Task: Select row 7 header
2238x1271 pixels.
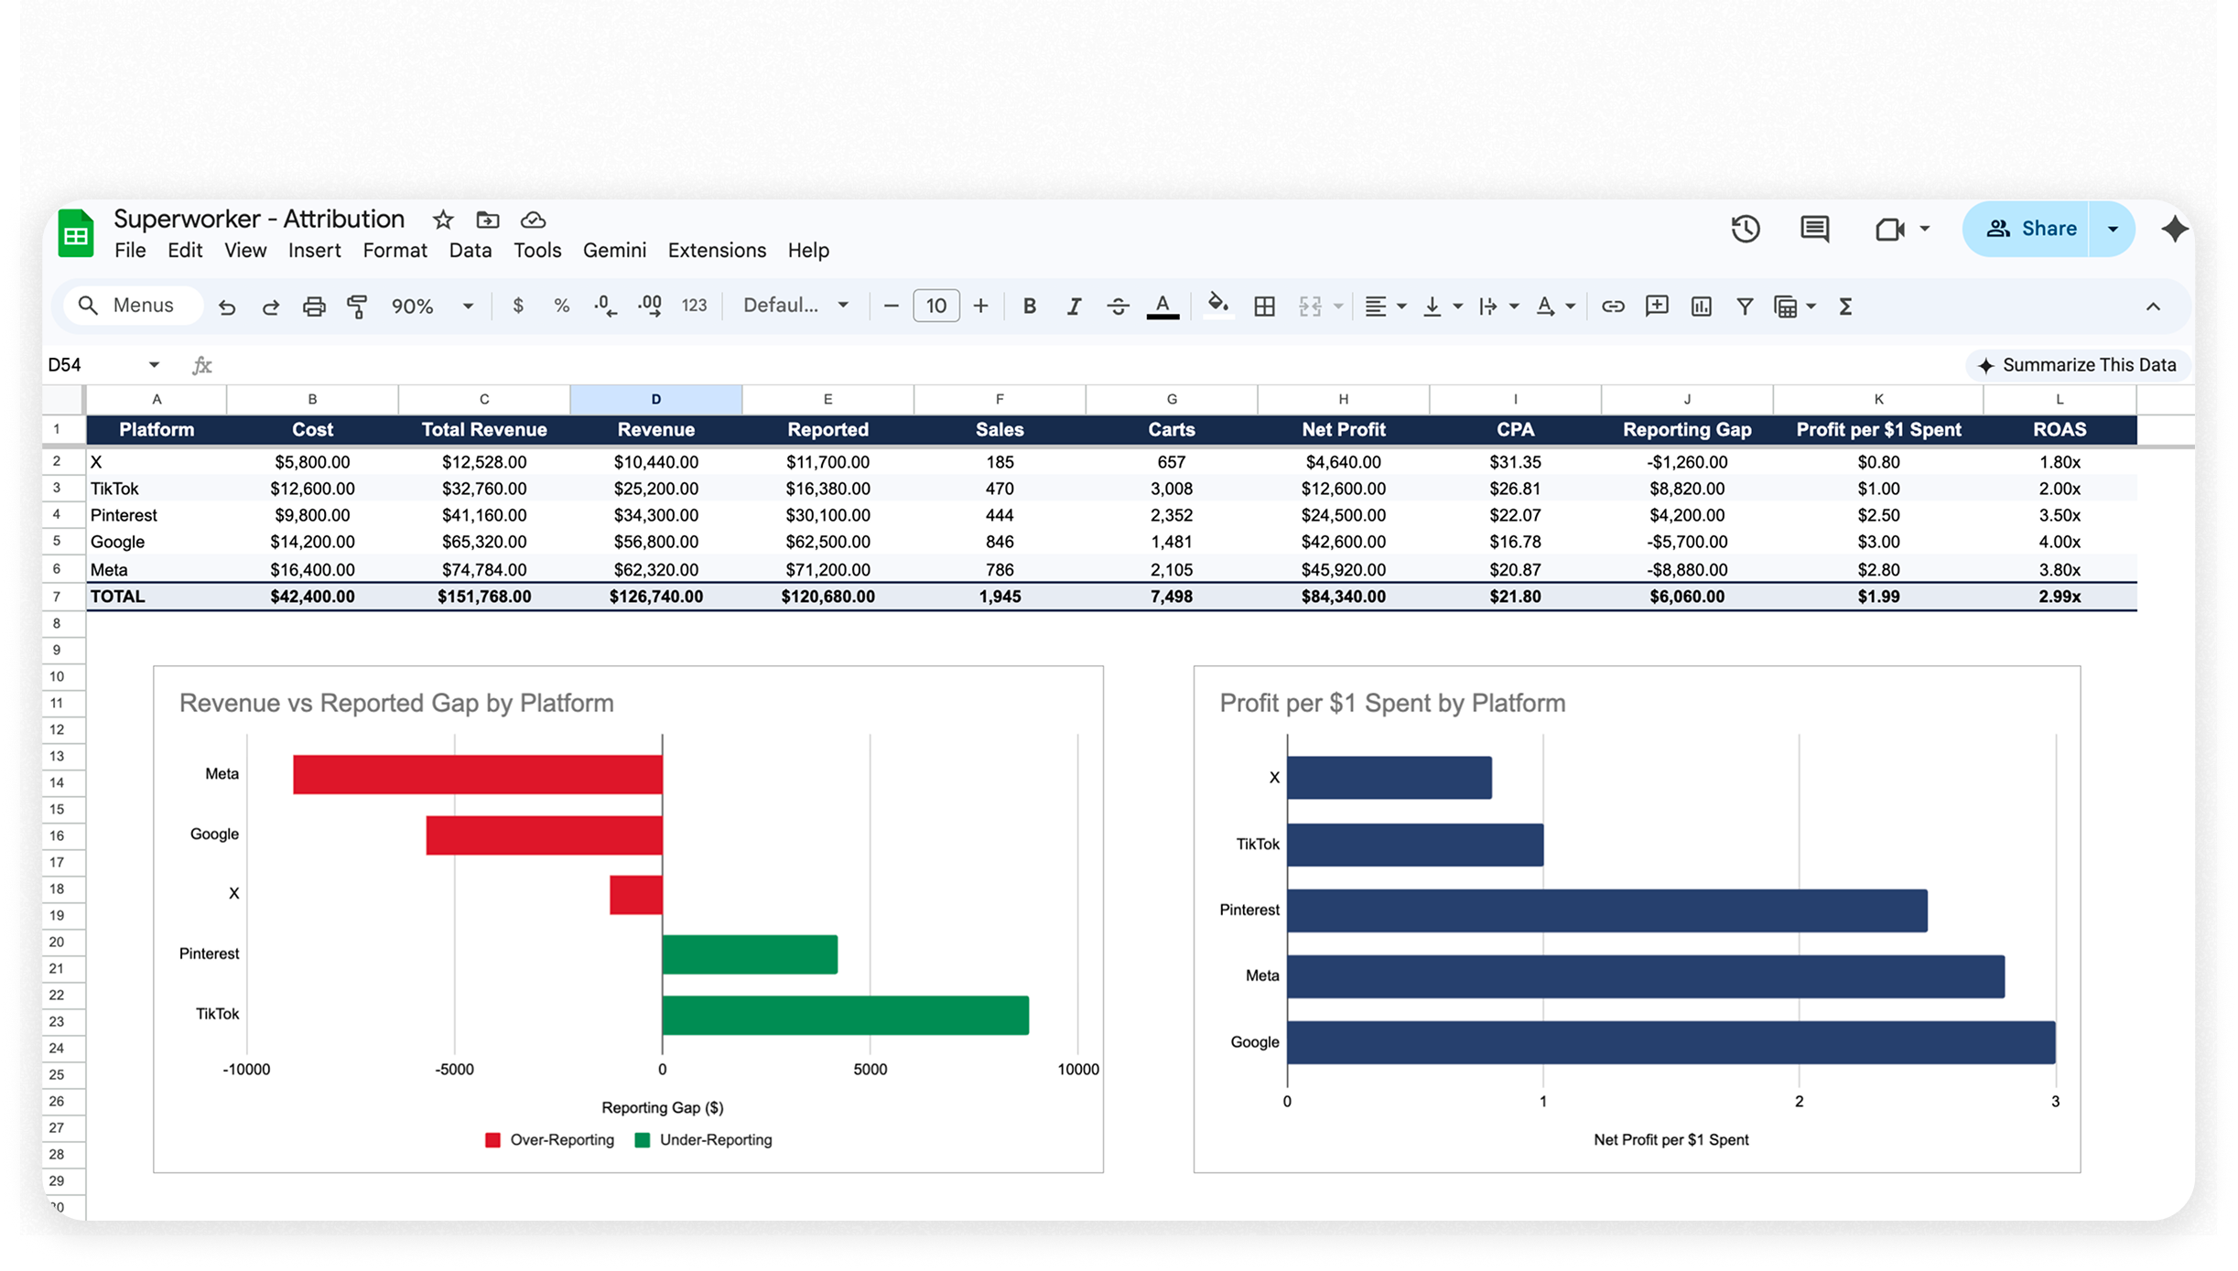Action: coord(57,597)
